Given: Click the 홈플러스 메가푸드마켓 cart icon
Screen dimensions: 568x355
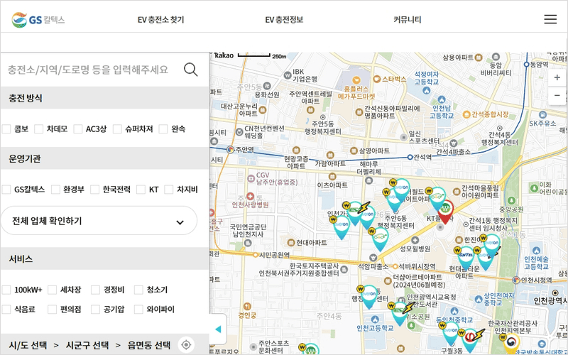Looking at the screenshot, I should point(356,80).
